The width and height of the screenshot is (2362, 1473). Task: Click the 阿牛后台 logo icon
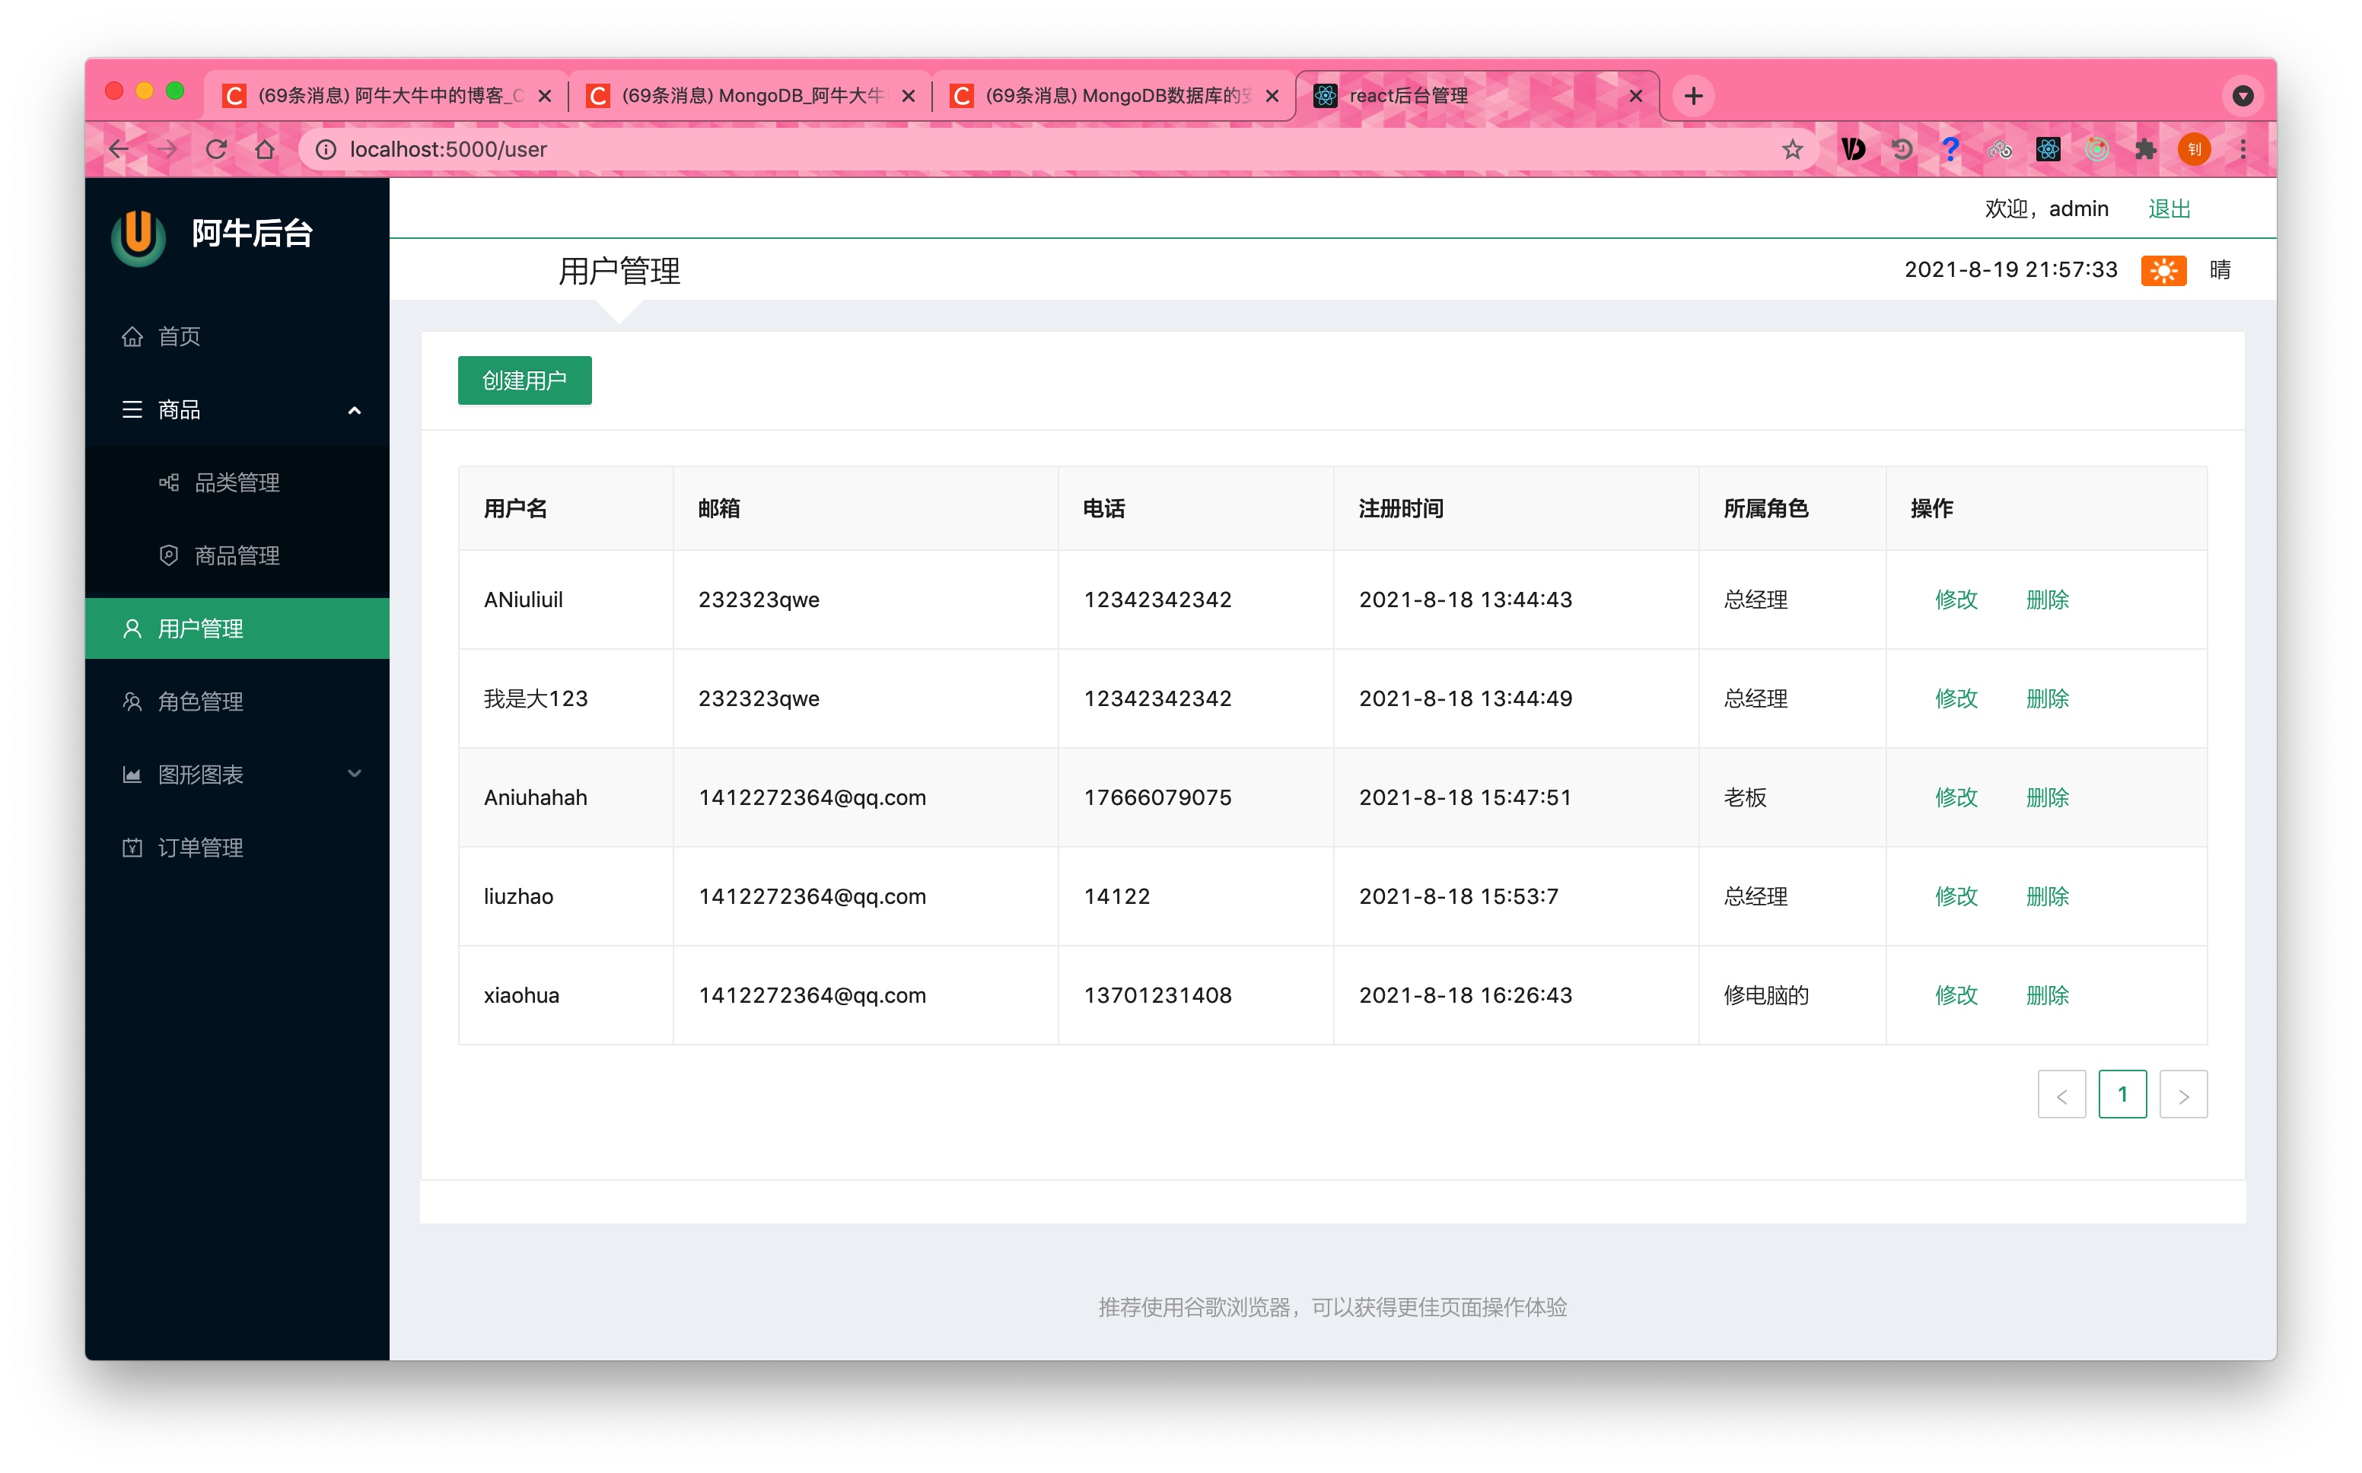click(138, 235)
